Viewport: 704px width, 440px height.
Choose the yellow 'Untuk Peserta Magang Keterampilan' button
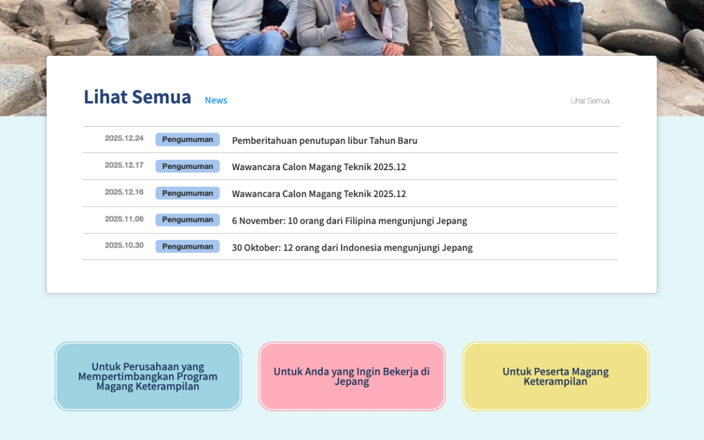click(x=555, y=376)
